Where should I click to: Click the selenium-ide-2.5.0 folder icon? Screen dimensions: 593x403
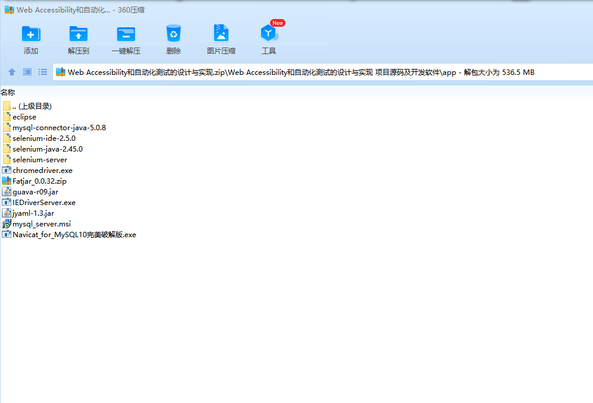pyautogui.click(x=7, y=138)
